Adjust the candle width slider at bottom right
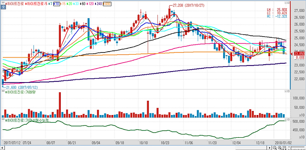Viewport: 306px width, 150px height. click(291, 147)
